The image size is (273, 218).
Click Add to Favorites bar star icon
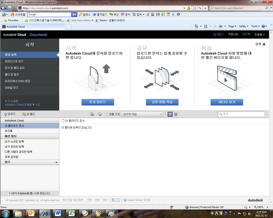[26, 20]
